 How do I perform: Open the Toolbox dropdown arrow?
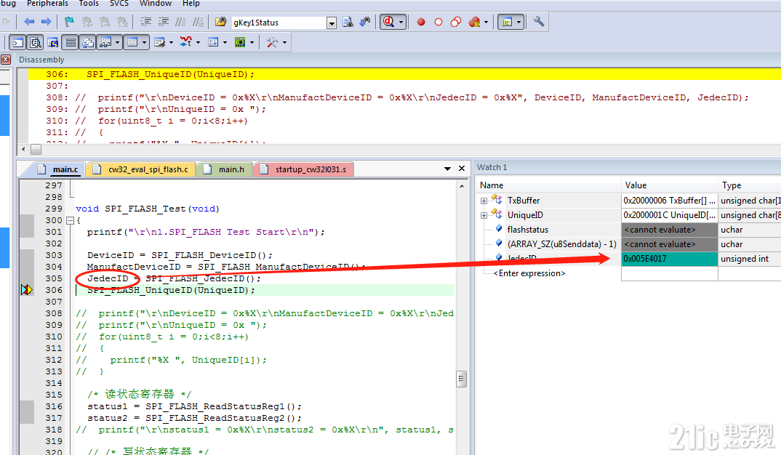click(x=284, y=42)
